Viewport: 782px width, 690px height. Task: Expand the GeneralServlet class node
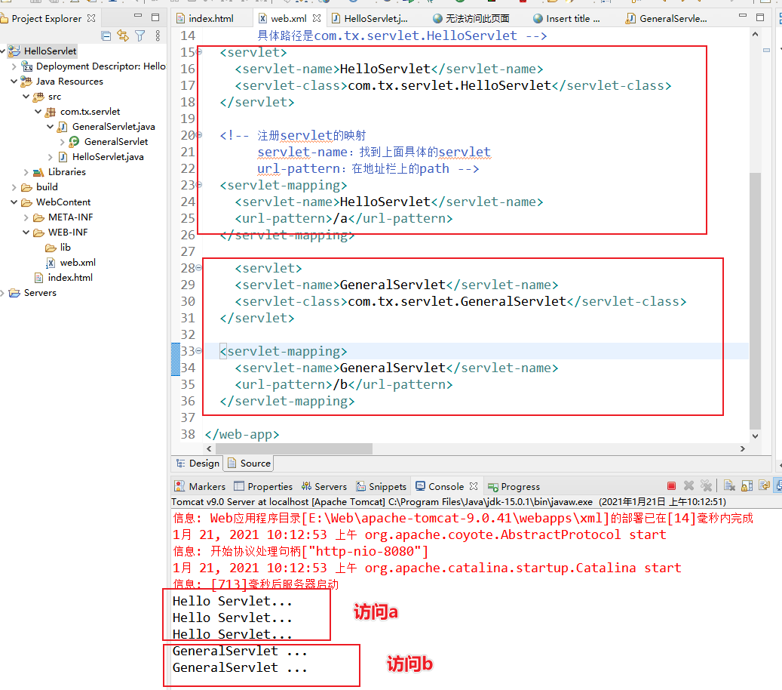(x=62, y=142)
